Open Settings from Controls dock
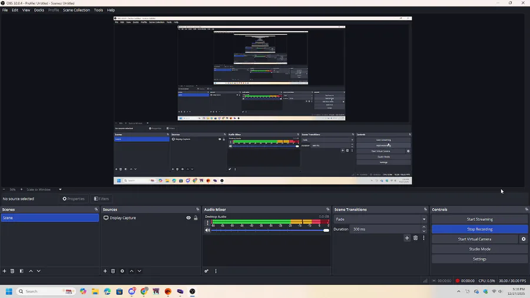Viewport: 530px width, 298px height. coord(479,259)
